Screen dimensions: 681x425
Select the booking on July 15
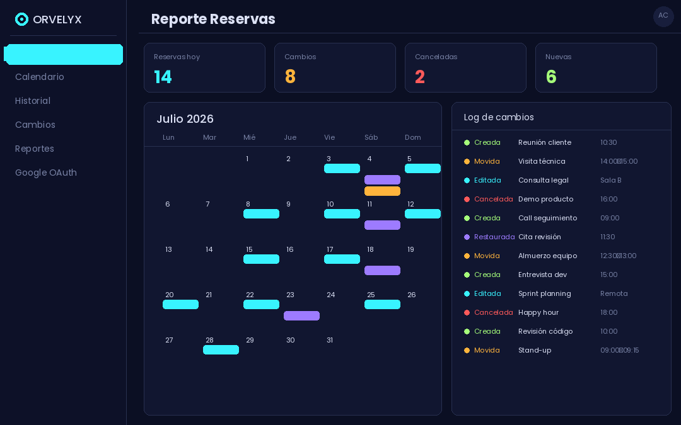coord(261,259)
